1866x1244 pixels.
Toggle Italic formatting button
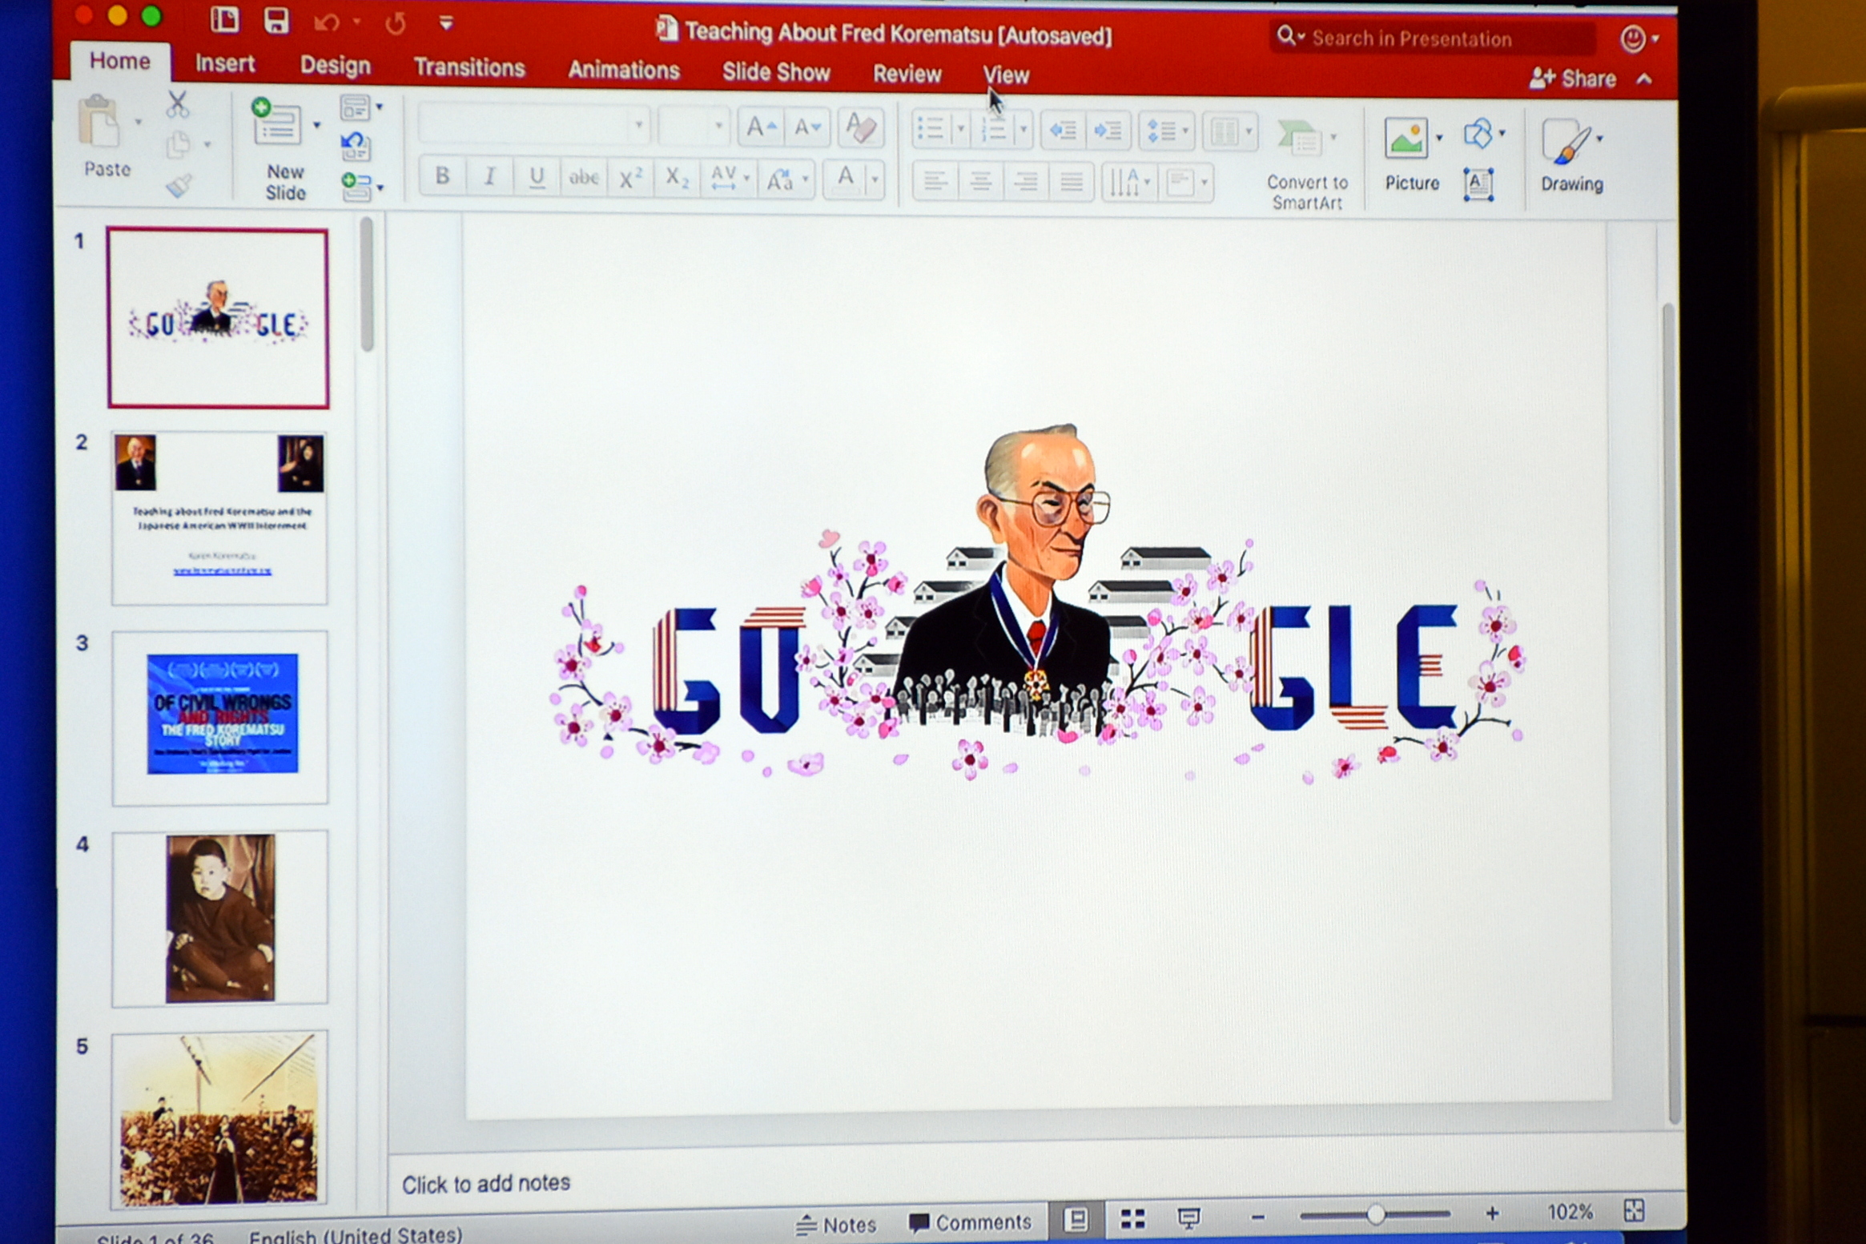(489, 177)
